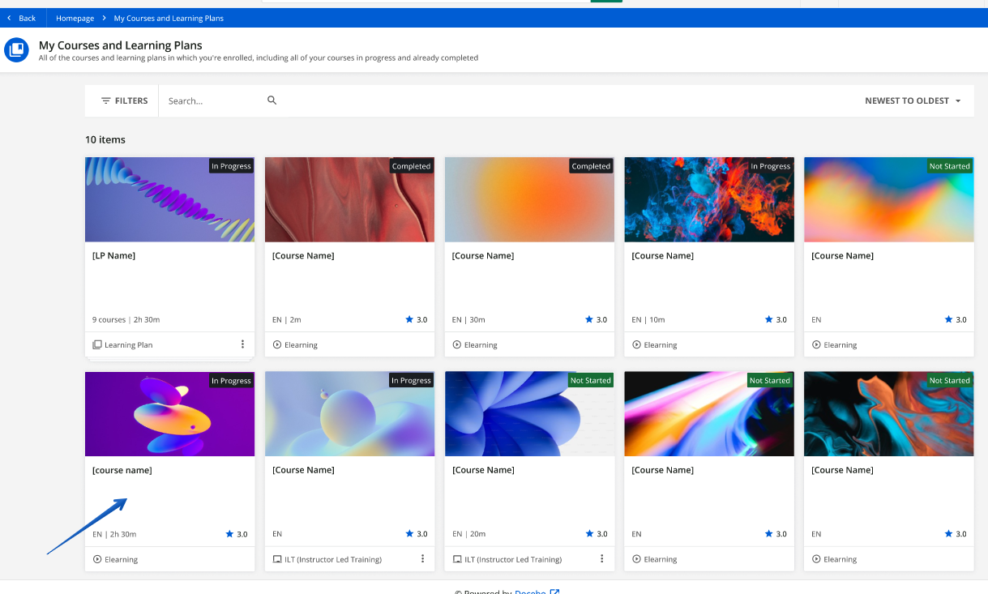
Task: Click the star rating on EN | 10m card
Action: pyautogui.click(x=776, y=319)
